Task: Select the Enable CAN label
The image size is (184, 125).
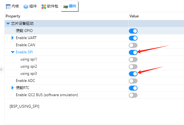Action: pyautogui.click(x=25, y=45)
